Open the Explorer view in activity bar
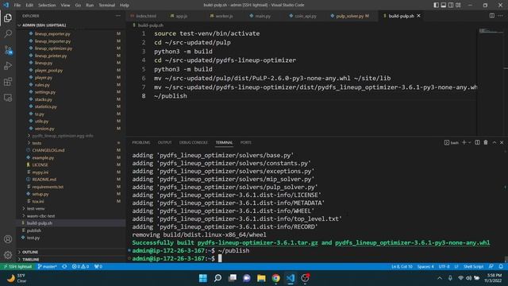The height and width of the screenshot is (286, 508). [8, 18]
